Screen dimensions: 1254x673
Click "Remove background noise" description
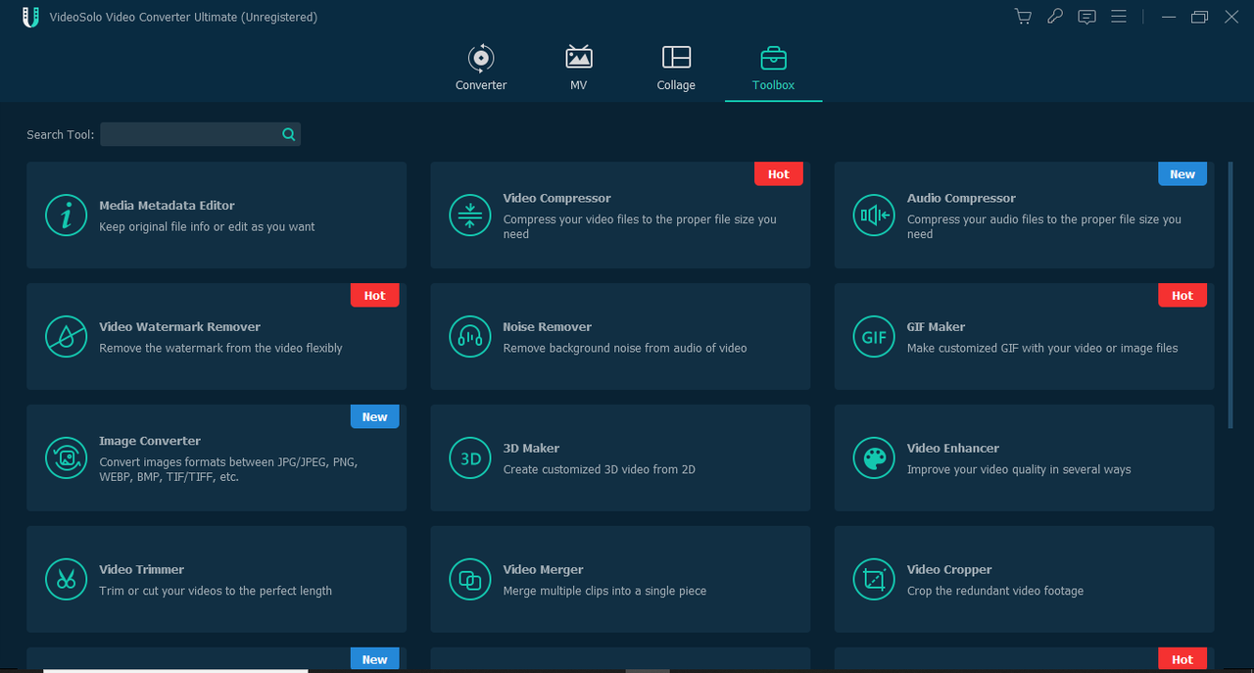(625, 349)
